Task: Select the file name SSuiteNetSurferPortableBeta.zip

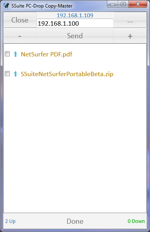Action: 67,74
